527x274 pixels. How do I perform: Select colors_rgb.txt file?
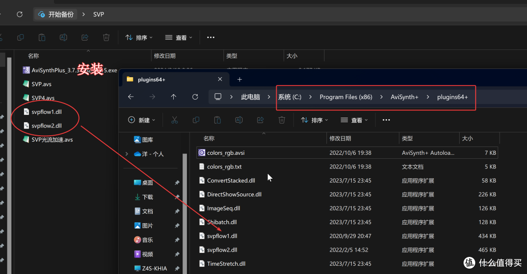(x=347, y=167)
